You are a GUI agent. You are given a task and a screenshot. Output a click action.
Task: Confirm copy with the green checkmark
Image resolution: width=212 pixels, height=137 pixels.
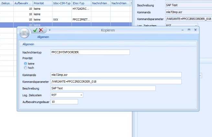pos(35,30)
